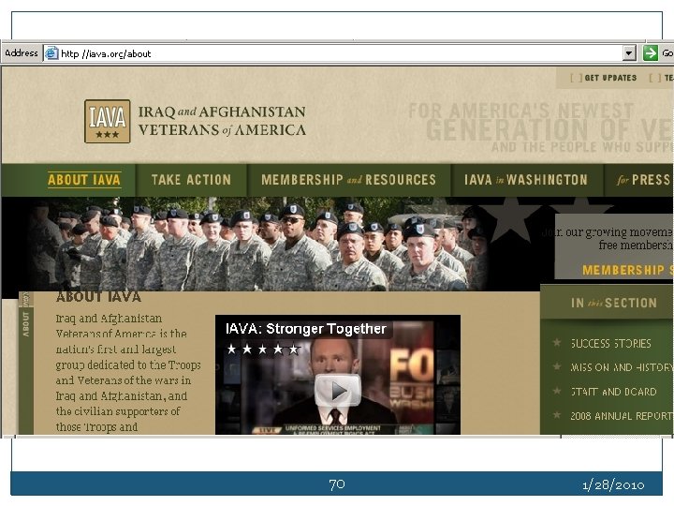This screenshot has height=506, width=674.
Task: Click the soldiers banner photo
Action: pyautogui.click(x=258, y=245)
